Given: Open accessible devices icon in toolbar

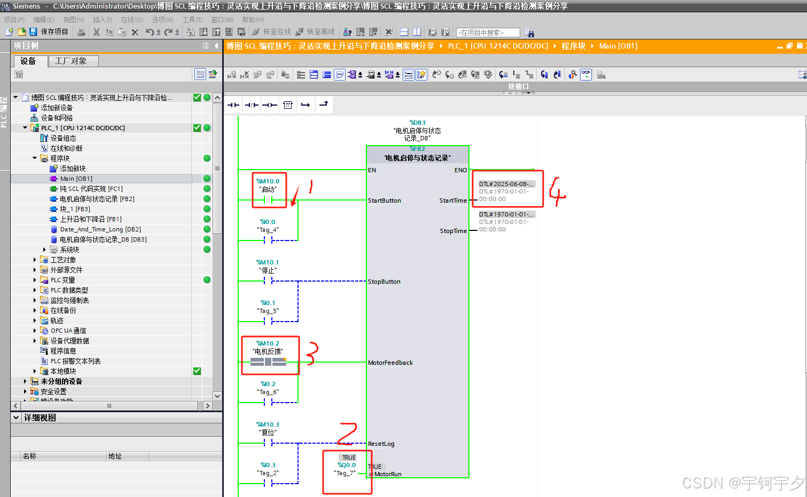Looking at the screenshot, I should click(x=347, y=32).
